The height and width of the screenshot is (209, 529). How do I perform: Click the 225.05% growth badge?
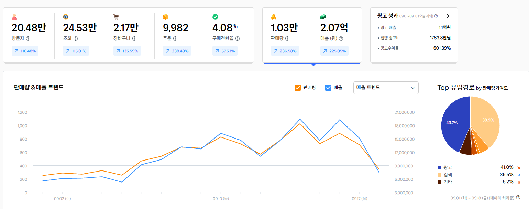334,51
